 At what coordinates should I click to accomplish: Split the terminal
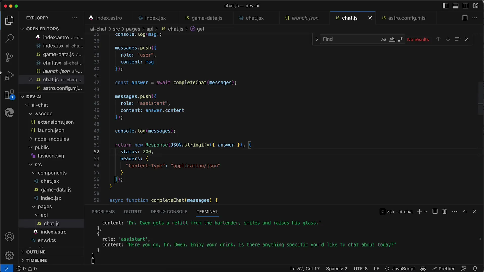point(435,212)
